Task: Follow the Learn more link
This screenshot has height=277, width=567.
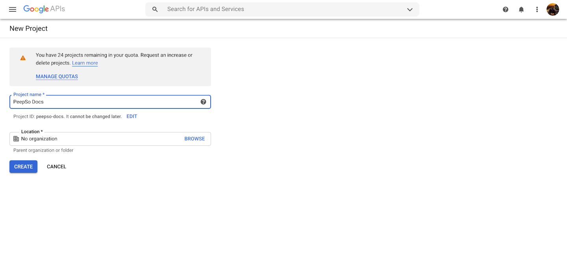Action: coord(85,63)
